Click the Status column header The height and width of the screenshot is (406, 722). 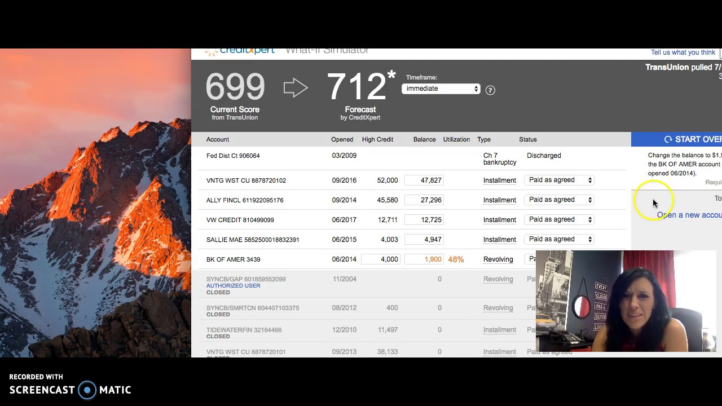pos(528,139)
